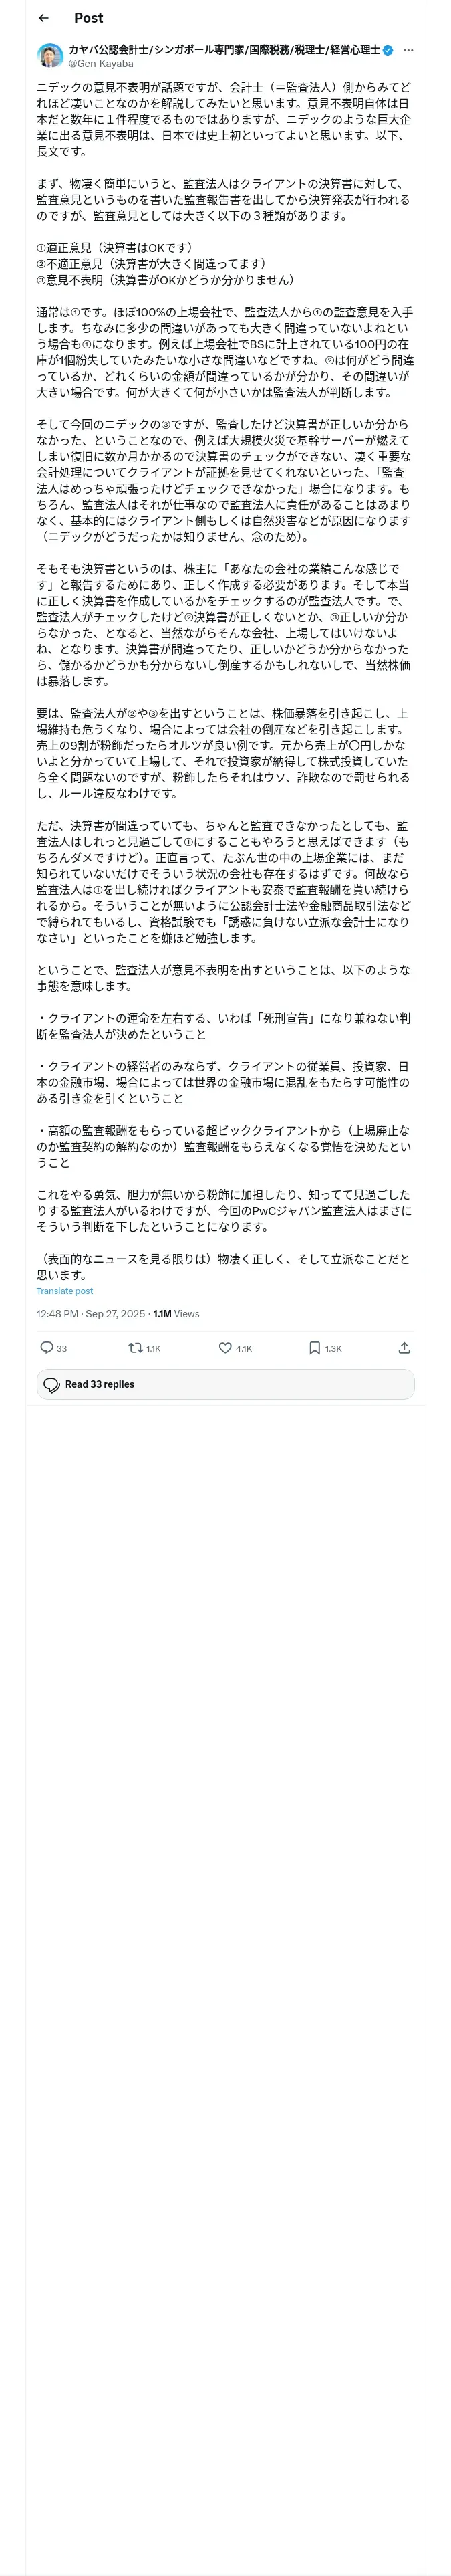Click the Post header title
Image resolution: width=451 pixels, height=2576 pixels.
click(x=88, y=18)
